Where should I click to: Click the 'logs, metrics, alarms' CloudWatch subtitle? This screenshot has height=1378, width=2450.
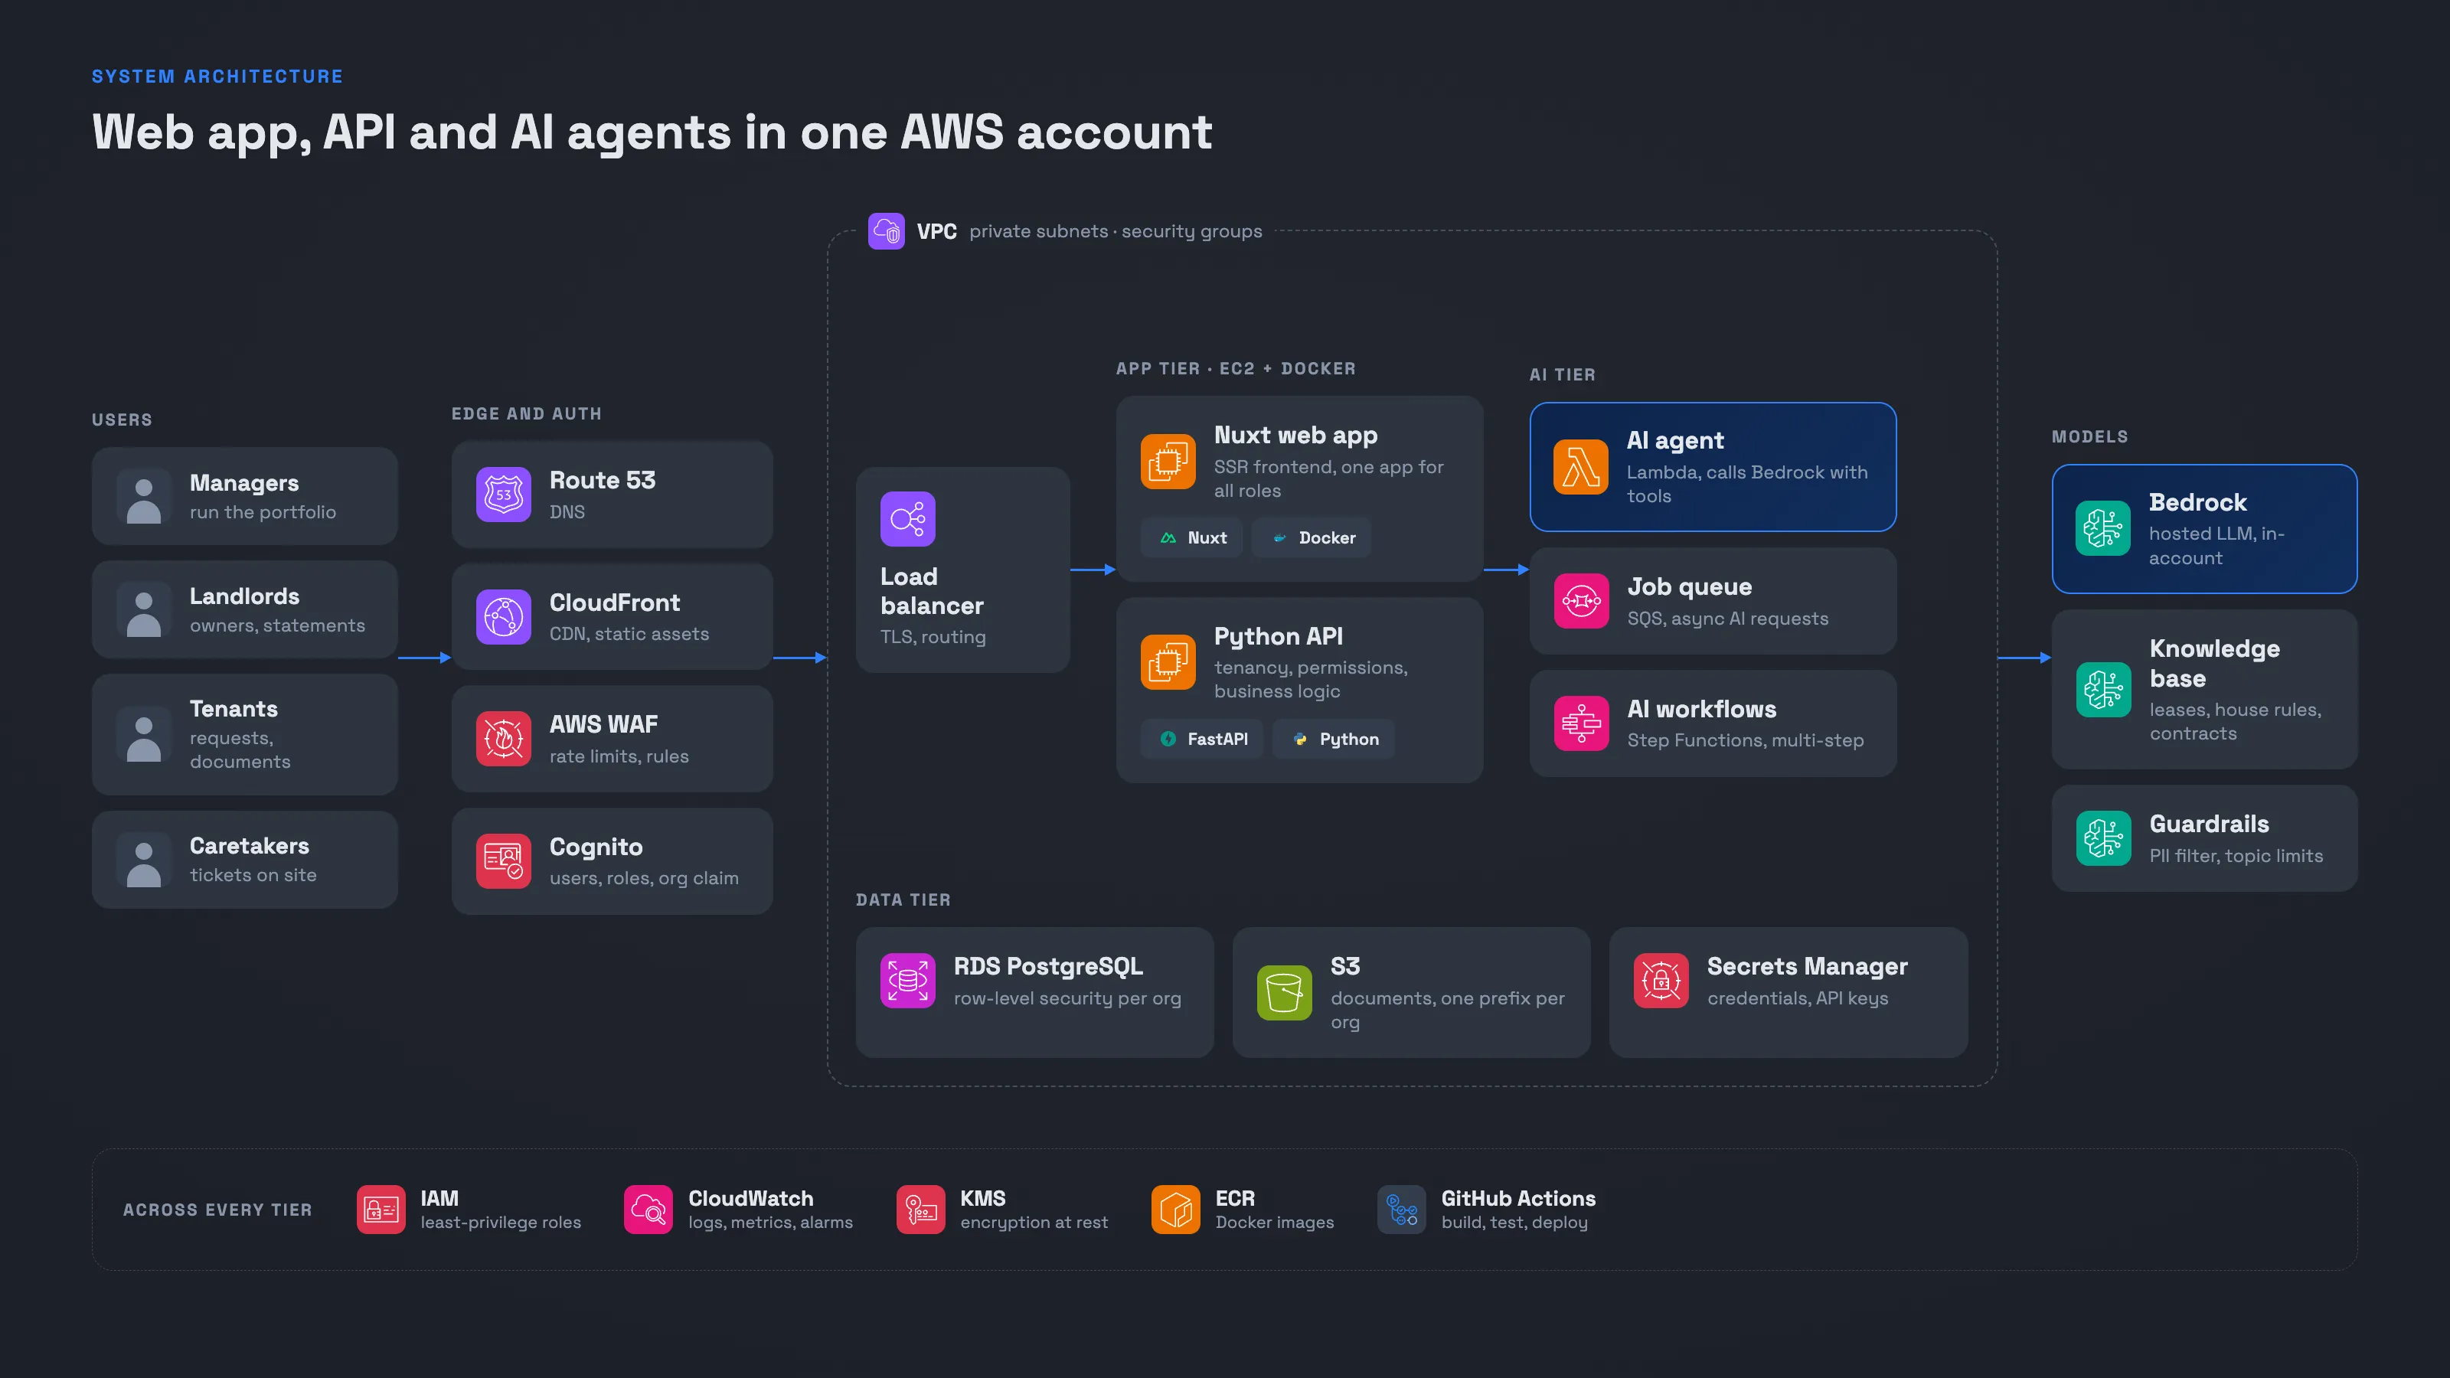click(770, 1223)
